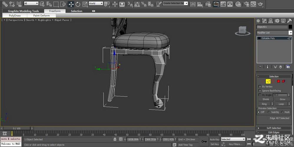
Task: Click the Mirror tool icon
Action: 193,4
